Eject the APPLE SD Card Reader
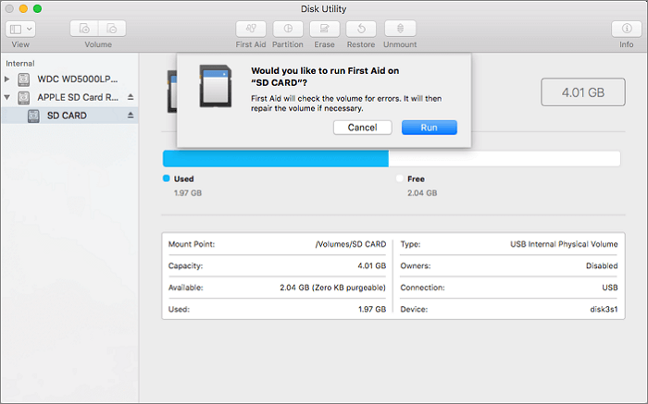Screen dimensions: 648x404 tap(131, 97)
